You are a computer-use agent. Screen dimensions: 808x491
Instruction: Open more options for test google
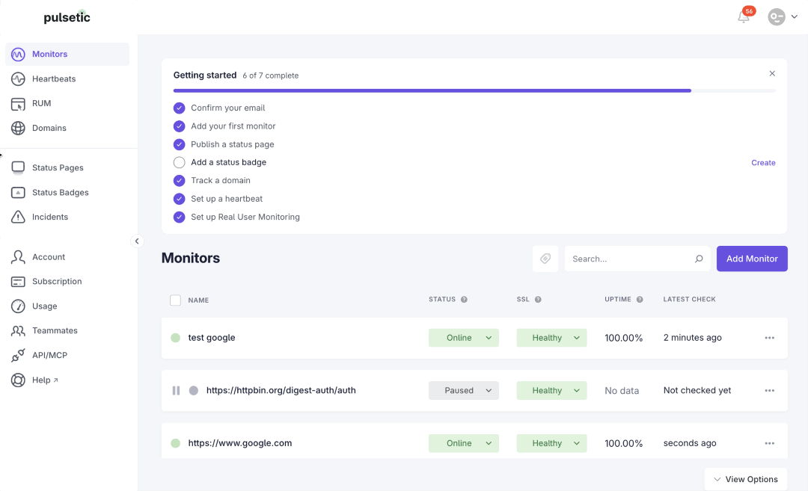[769, 338]
